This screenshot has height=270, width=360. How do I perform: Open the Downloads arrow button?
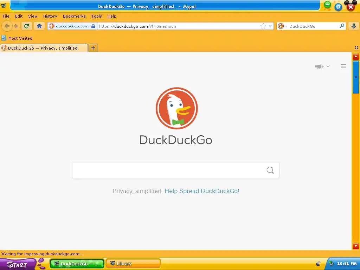pos(354,26)
